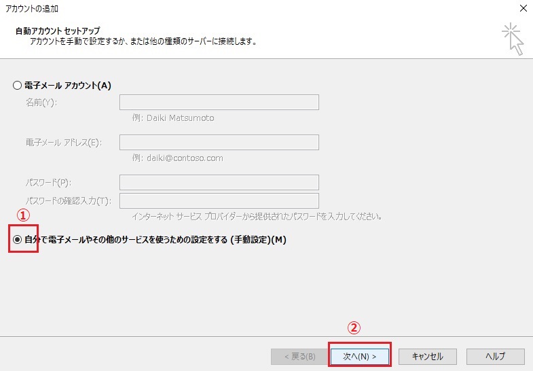Click the アカウントの追加 window title

pos(32,9)
